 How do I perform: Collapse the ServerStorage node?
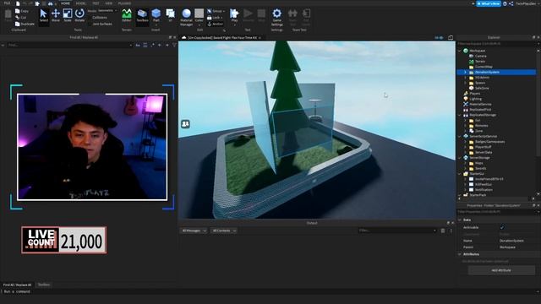coord(460,158)
